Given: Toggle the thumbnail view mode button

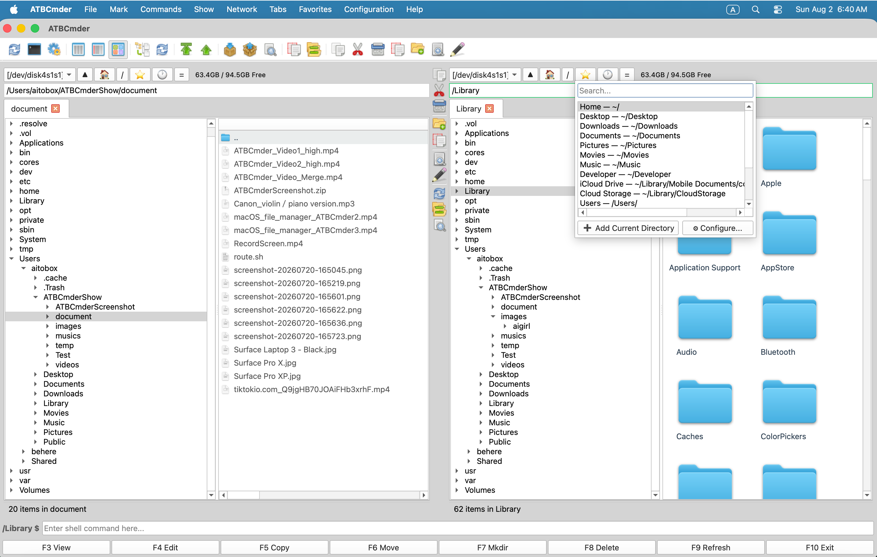Looking at the screenshot, I should point(118,49).
